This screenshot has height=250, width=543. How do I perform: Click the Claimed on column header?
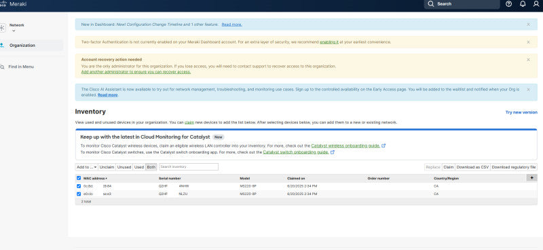(296, 178)
